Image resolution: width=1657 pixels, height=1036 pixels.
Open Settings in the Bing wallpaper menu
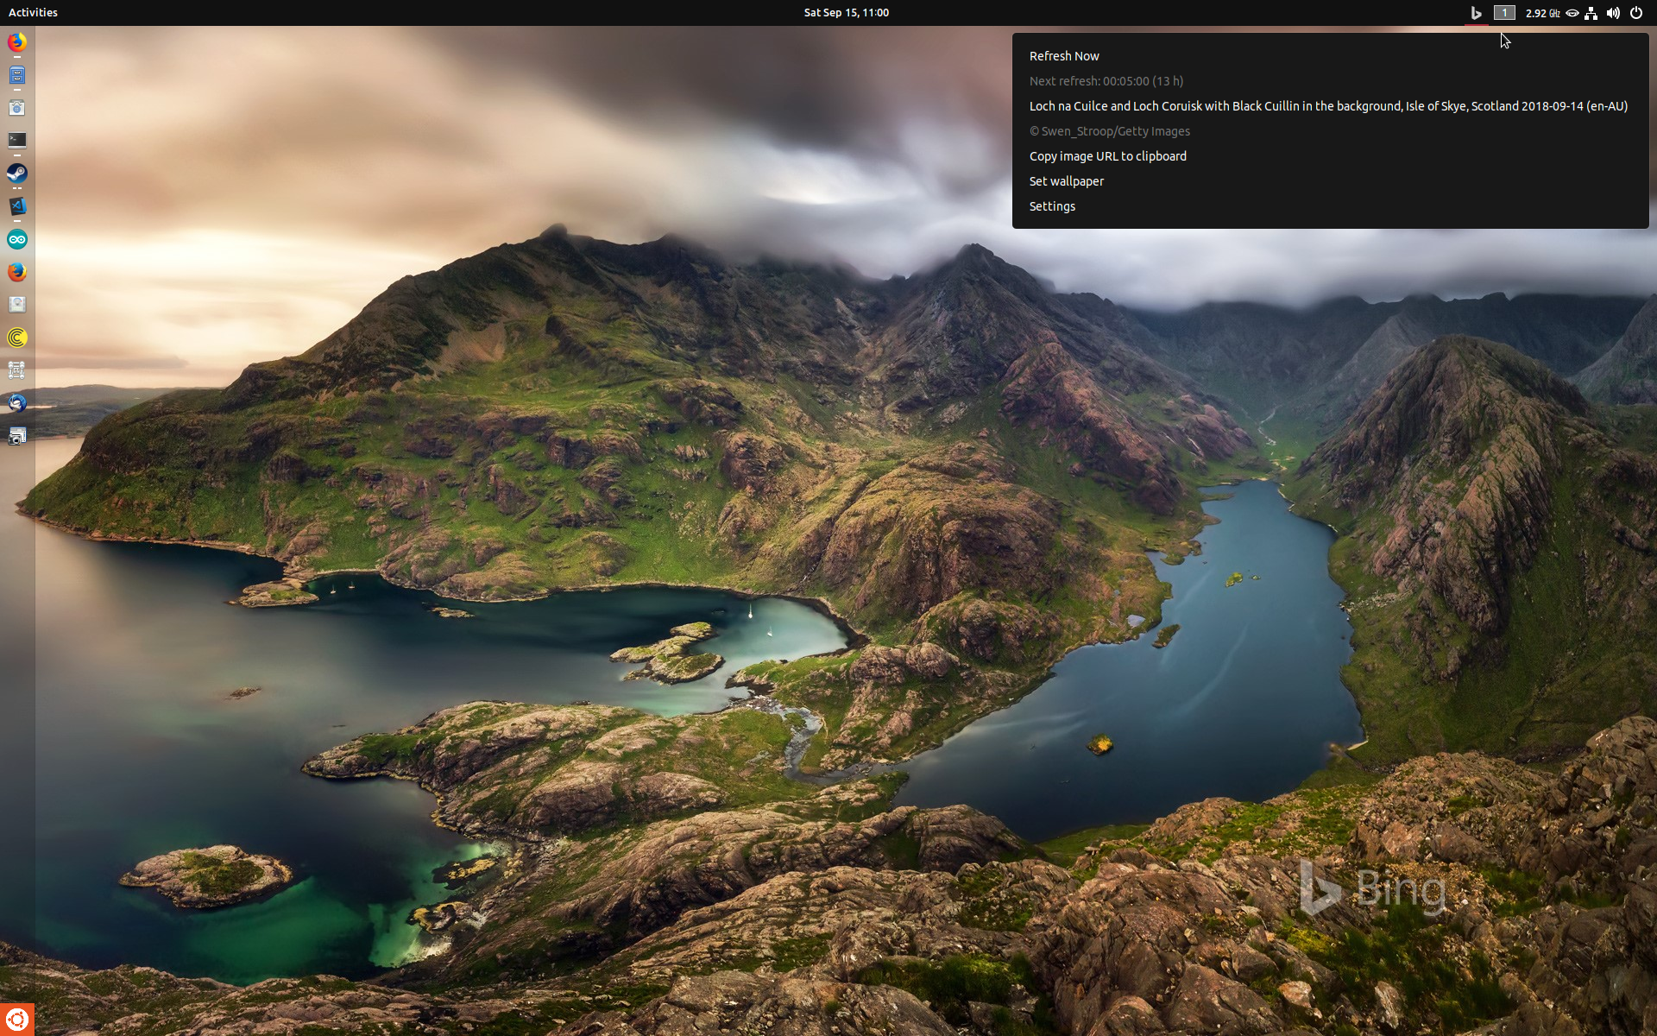click(x=1052, y=206)
